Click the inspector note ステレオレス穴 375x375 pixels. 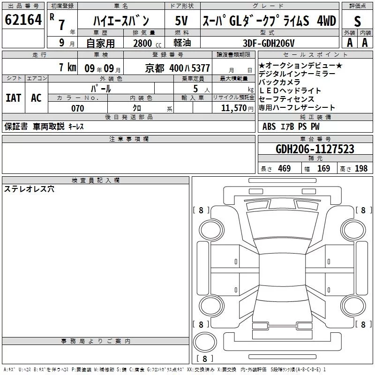coord(29,189)
